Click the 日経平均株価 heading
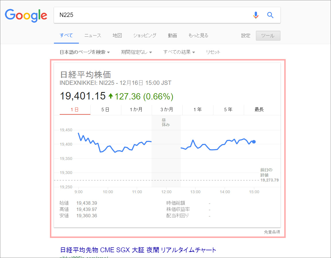Image resolution: width=331 pixels, height=258 pixels. tap(85, 75)
